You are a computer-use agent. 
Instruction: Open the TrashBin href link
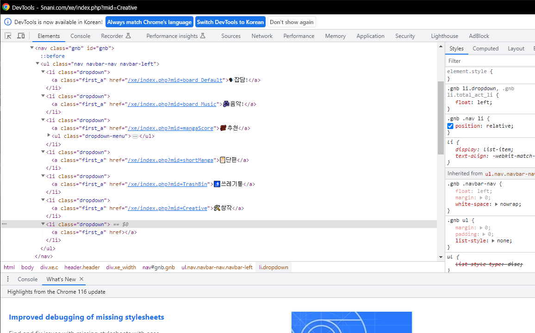pyautogui.click(x=168, y=184)
